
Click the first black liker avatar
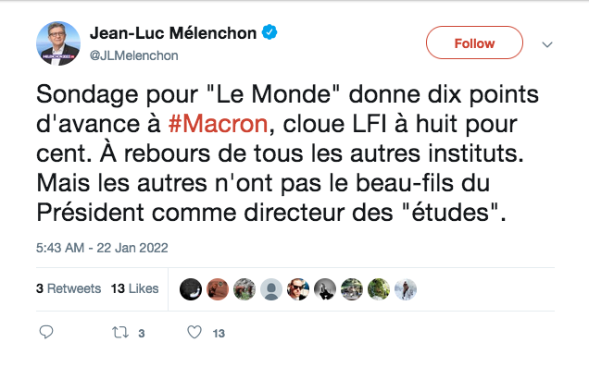click(191, 289)
